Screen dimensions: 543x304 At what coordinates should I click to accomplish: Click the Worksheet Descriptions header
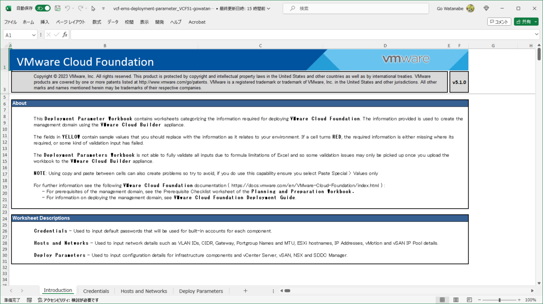click(240, 218)
